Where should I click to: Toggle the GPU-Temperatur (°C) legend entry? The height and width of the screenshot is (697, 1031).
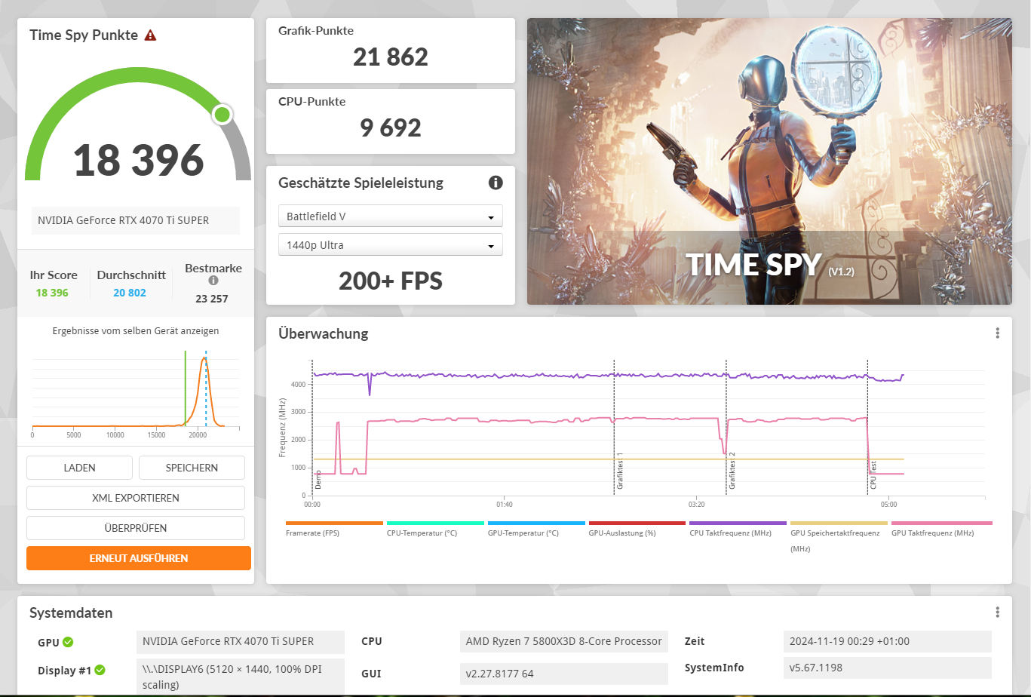pyautogui.click(x=536, y=528)
